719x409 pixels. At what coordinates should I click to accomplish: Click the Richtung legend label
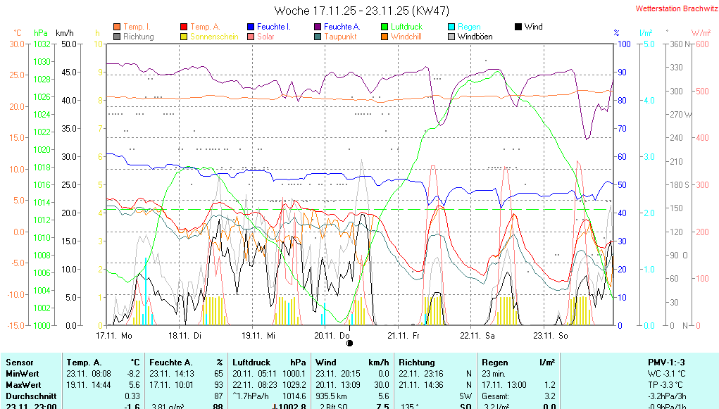click(x=138, y=37)
